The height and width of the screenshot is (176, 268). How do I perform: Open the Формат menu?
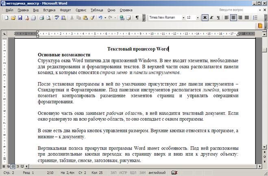click(65, 10)
